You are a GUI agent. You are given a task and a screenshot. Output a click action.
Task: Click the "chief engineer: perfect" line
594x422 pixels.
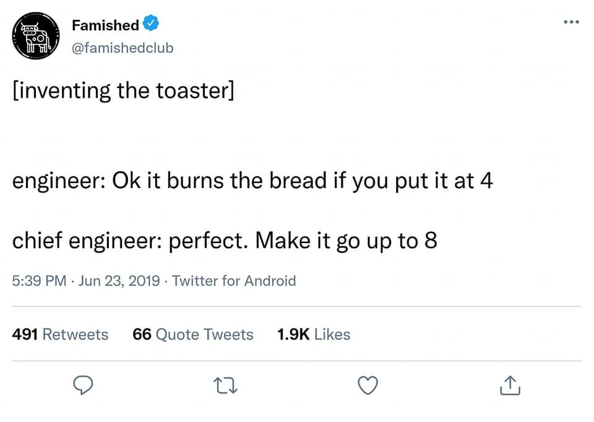point(225,240)
